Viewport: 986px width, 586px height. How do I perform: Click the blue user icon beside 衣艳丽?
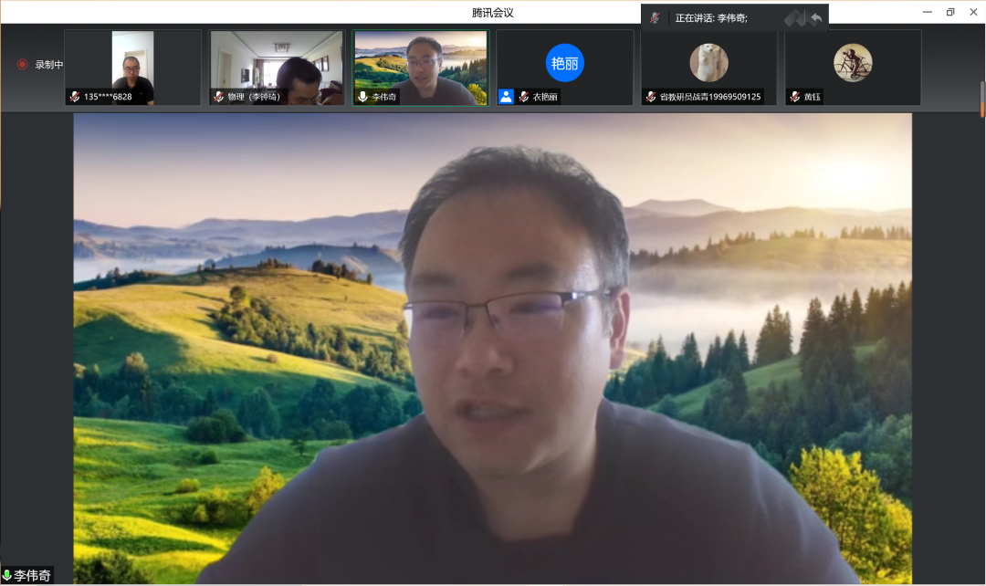click(x=506, y=97)
